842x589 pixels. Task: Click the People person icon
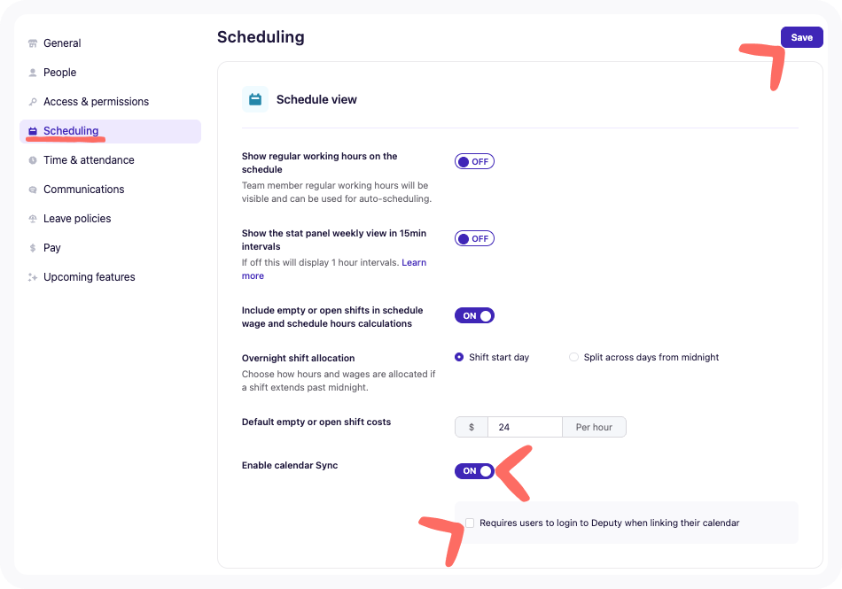click(33, 73)
